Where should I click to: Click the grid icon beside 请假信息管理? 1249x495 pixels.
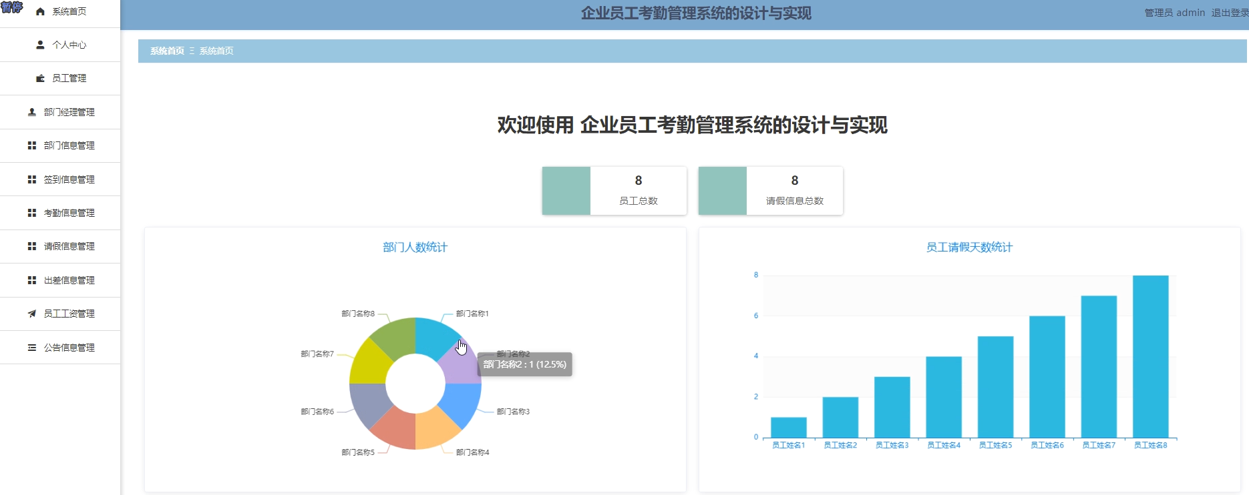click(x=31, y=246)
